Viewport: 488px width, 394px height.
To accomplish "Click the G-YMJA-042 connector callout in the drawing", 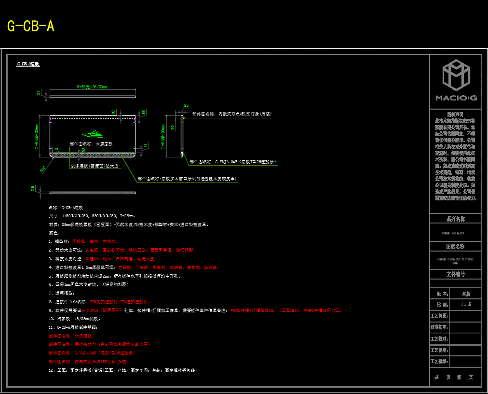I will [x=233, y=162].
